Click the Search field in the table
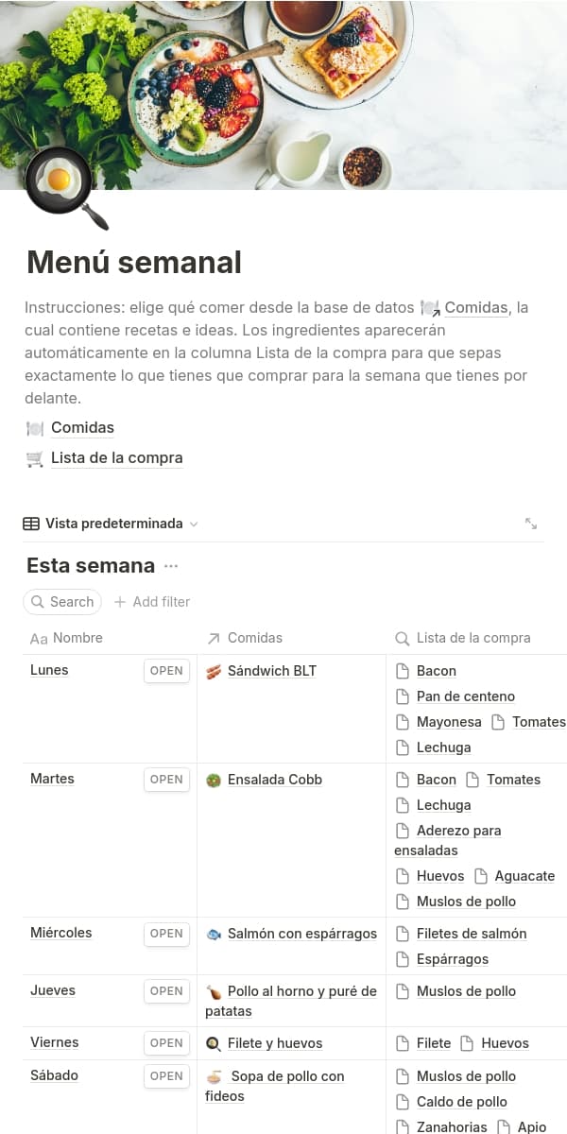Viewport: 567px width, 1134px height. [x=62, y=602]
